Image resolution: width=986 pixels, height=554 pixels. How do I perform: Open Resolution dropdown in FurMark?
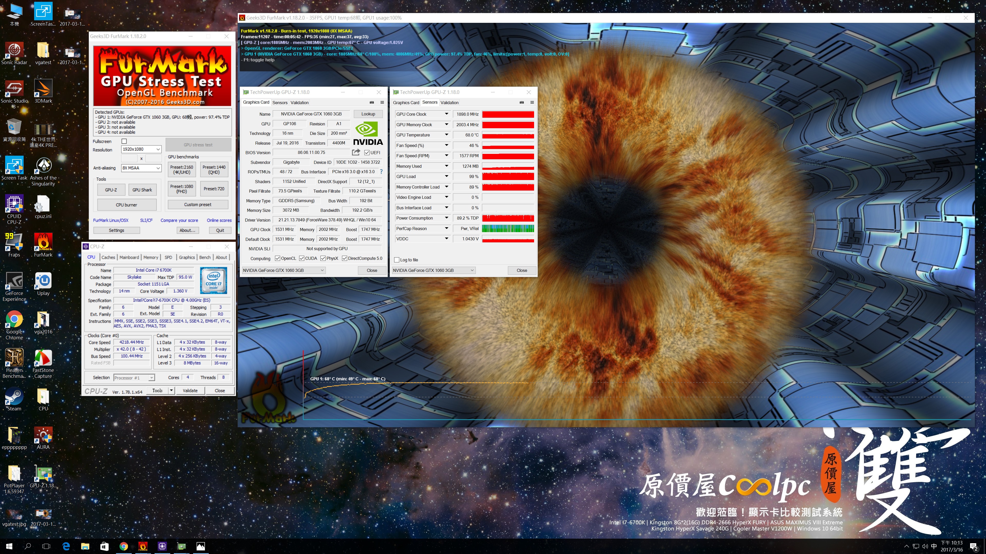point(141,149)
